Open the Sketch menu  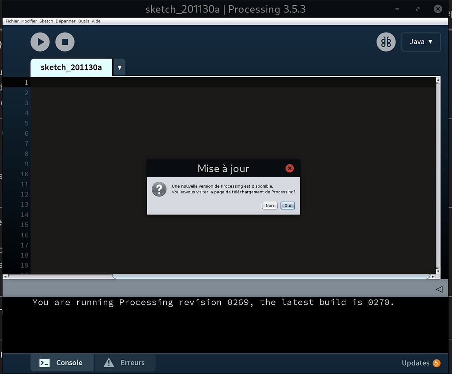pos(46,21)
